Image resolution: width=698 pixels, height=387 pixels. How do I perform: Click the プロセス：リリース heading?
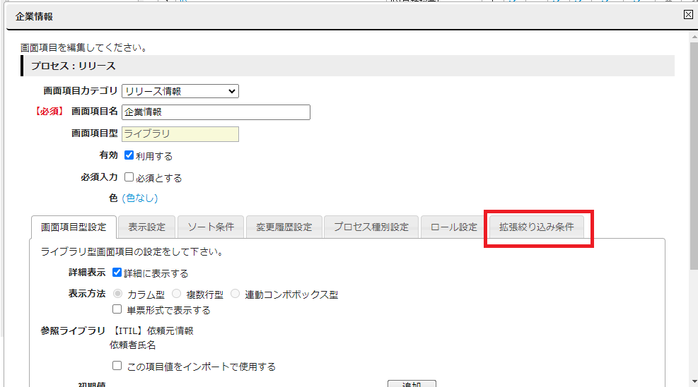74,66
